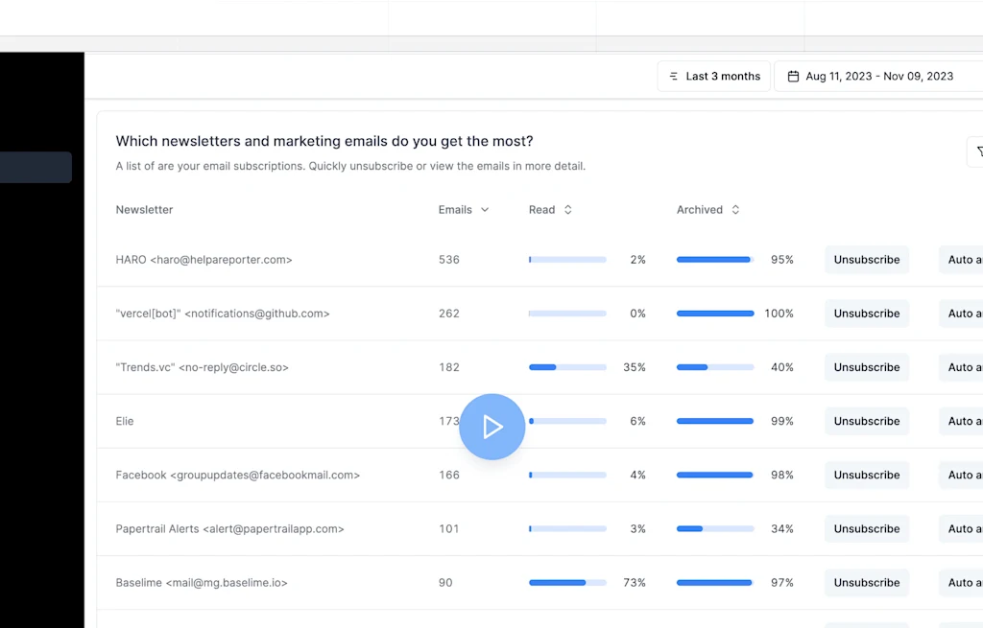
Task: Click the 101 email count for Papertrail
Action: point(449,528)
